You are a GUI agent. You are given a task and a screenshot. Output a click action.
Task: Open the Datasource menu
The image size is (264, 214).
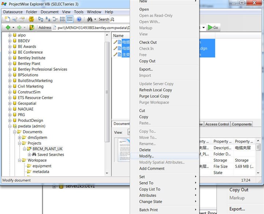click(13, 12)
